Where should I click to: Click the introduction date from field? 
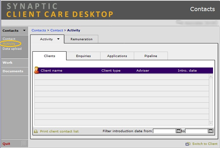164,131
